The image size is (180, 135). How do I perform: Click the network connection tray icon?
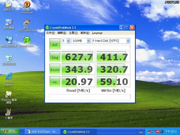[149, 132]
